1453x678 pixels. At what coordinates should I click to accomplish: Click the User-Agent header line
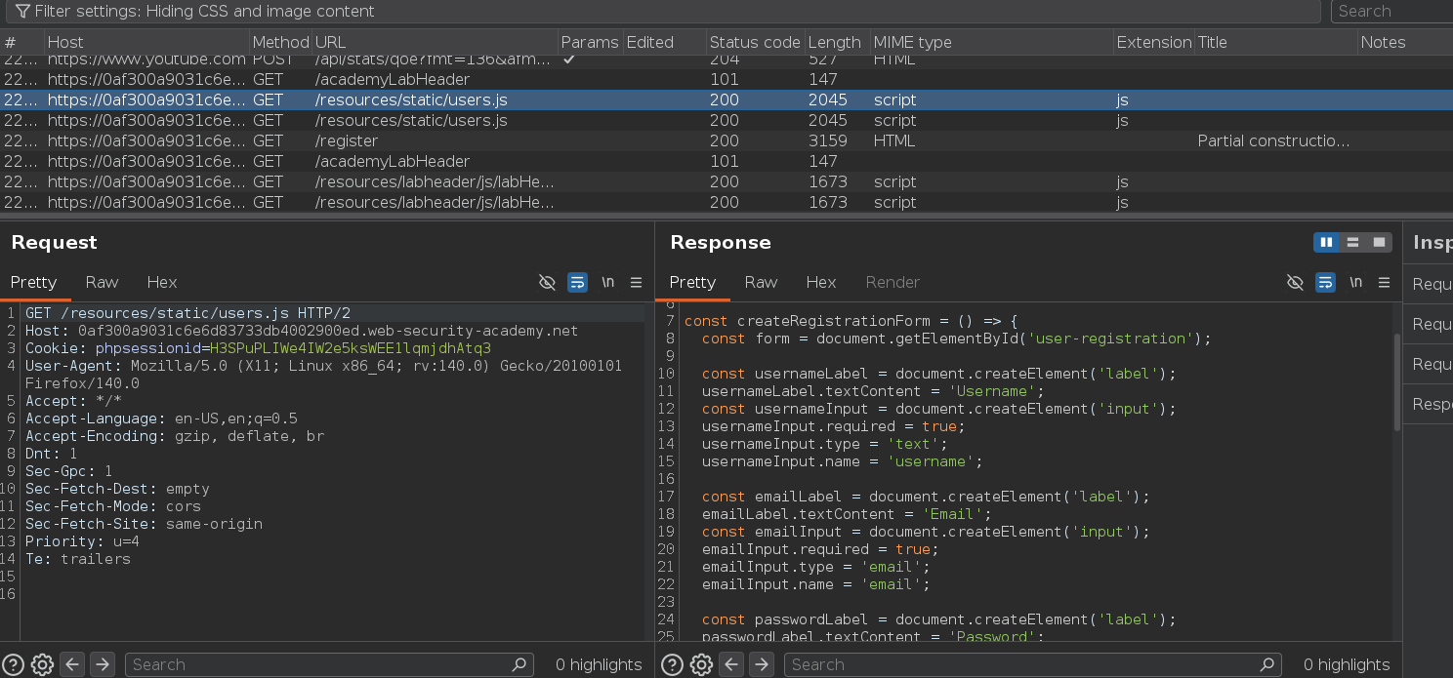[323, 375]
